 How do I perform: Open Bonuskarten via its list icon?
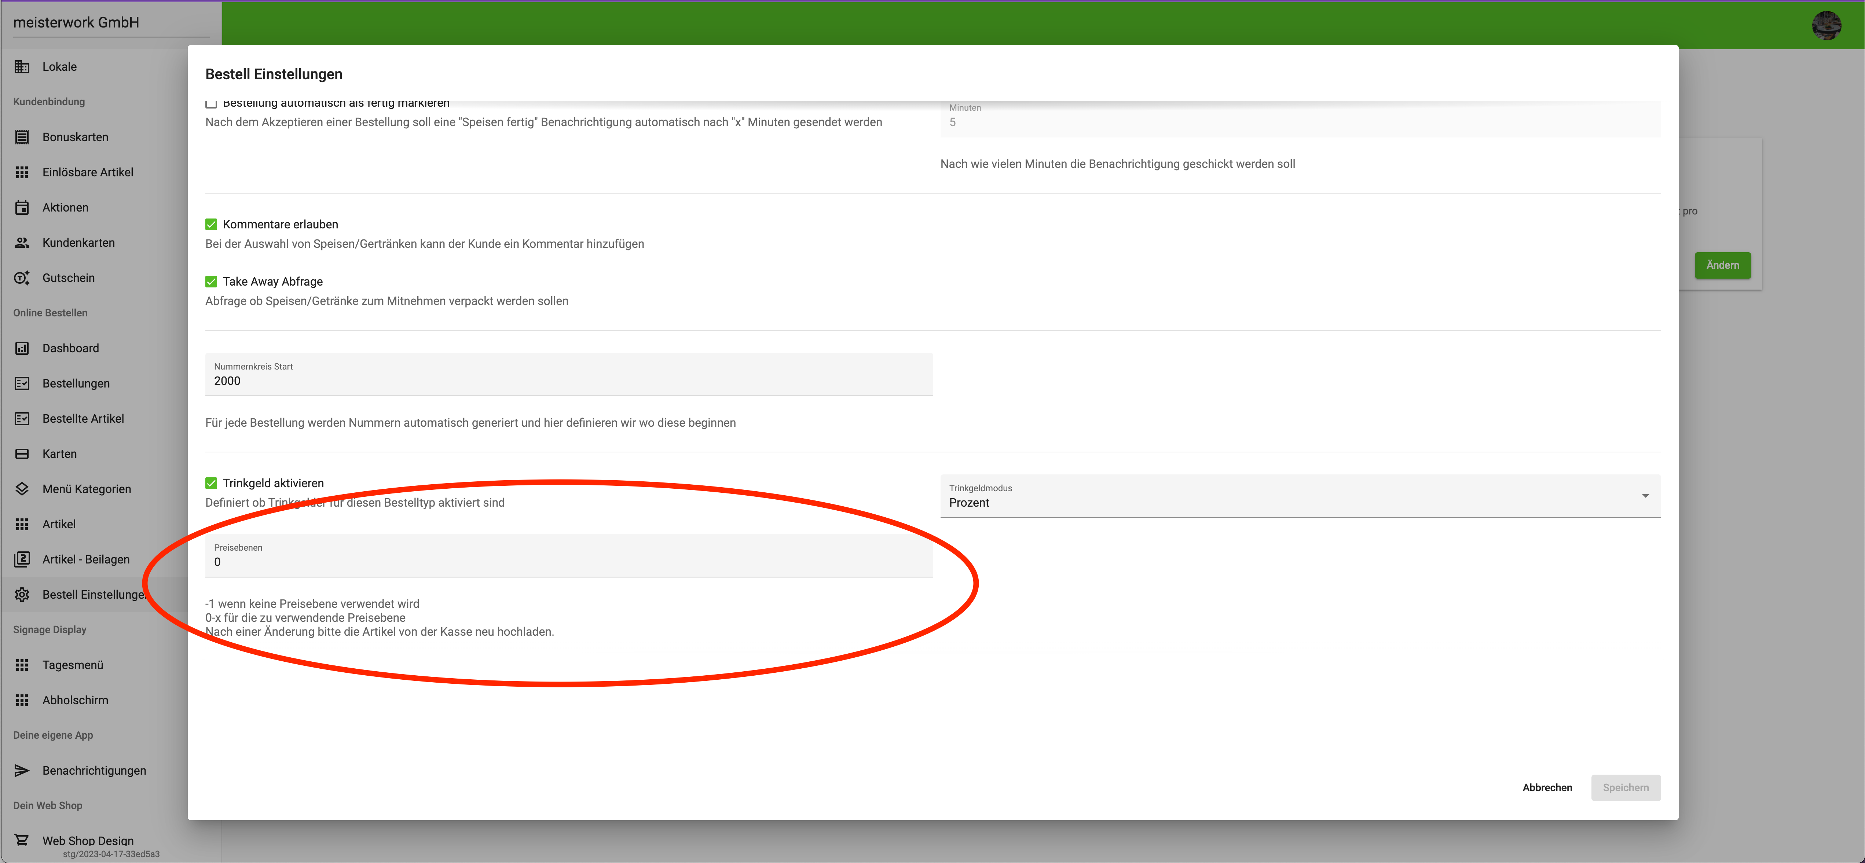22,137
